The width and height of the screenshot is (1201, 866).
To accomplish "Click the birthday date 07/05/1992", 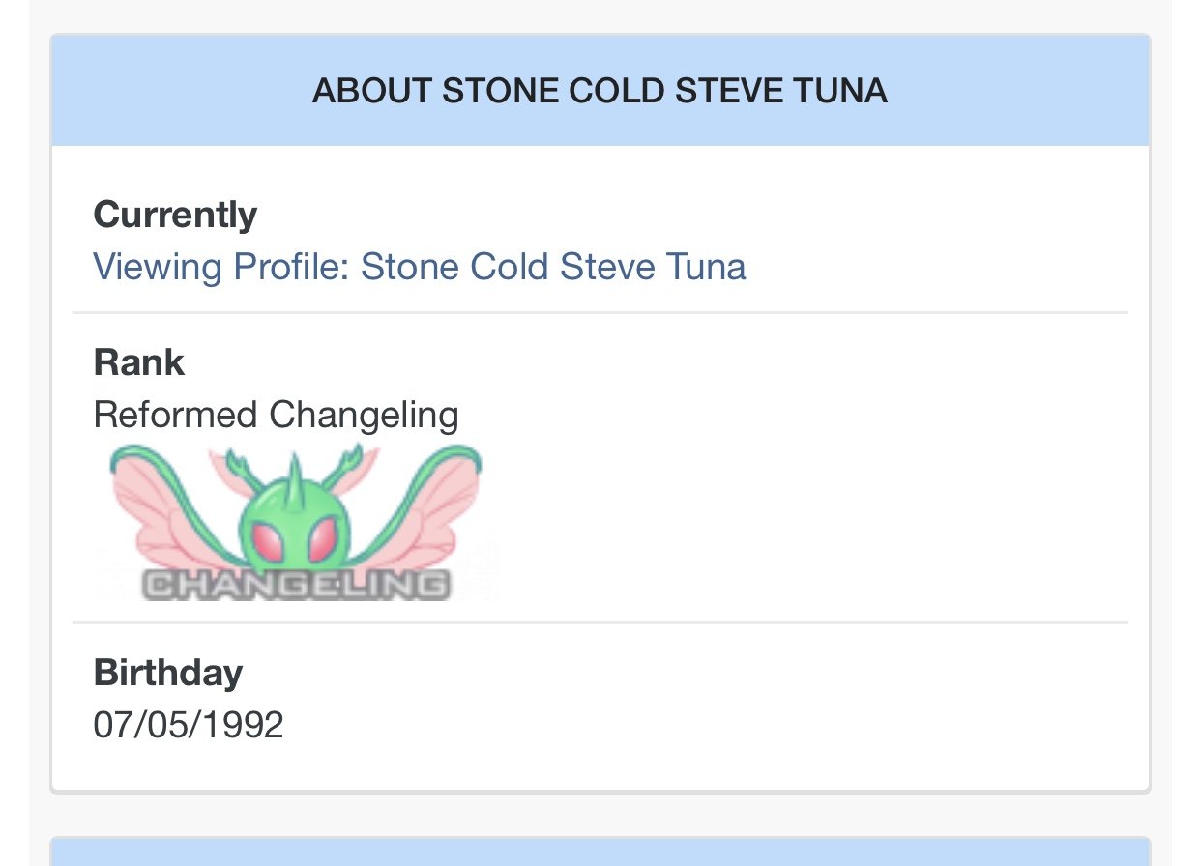I will click(189, 724).
